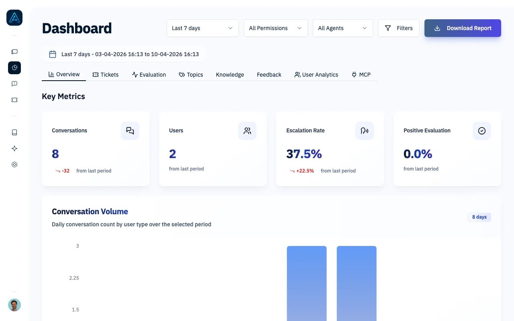Click the Users card people icon
Viewport: 514px width, 321px height.
coord(247,131)
